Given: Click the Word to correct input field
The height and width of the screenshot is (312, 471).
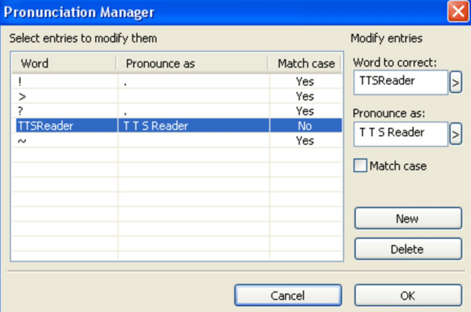Looking at the screenshot, I should pyautogui.click(x=400, y=83).
